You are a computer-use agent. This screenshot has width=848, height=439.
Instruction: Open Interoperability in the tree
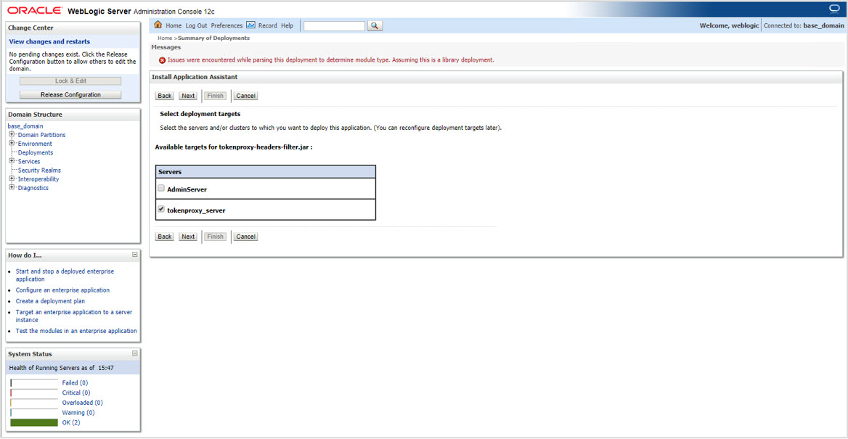(38, 179)
